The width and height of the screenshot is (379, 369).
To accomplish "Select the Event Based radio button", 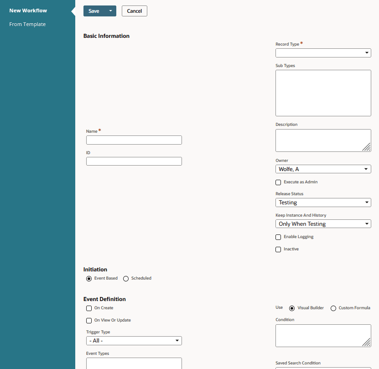I will (x=89, y=279).
